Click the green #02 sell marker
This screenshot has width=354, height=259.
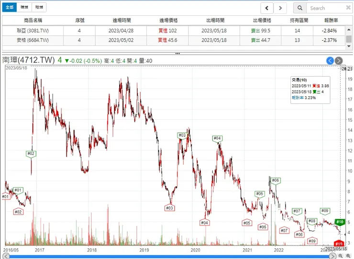click(31, 154)
